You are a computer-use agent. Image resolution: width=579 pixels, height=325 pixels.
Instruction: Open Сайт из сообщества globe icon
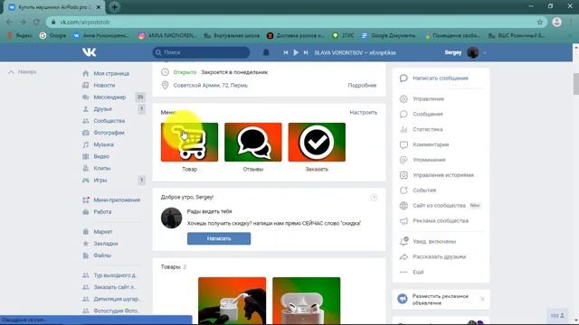[403, 205]
